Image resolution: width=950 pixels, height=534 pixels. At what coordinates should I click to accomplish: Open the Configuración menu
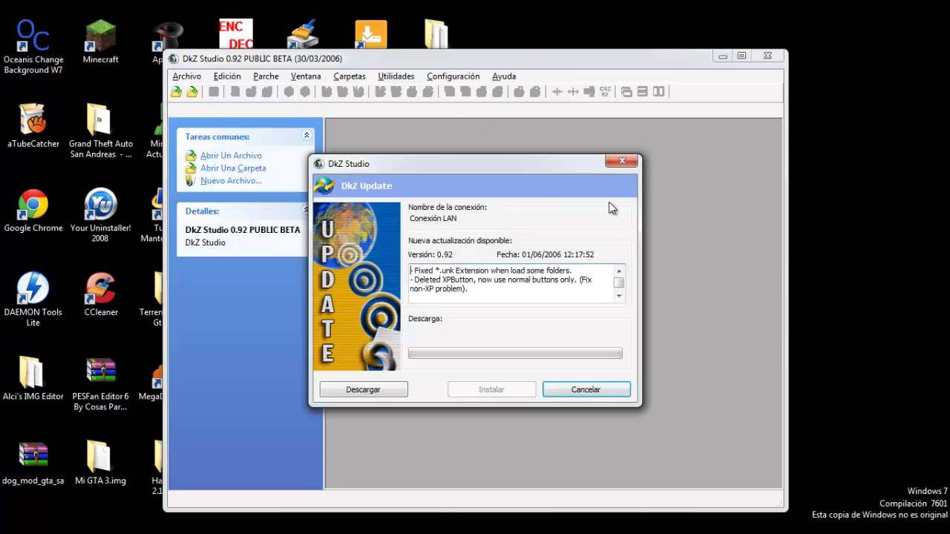coord(453,76)
